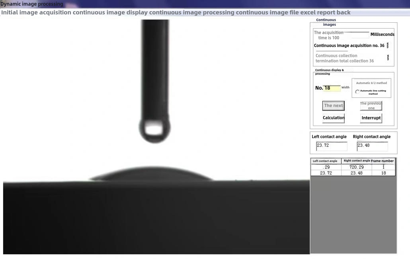Image resolution: width=410 pixels, height=259 pixels.
Task: Click the sessile droplet on the surface
Action: click(150, 174)
